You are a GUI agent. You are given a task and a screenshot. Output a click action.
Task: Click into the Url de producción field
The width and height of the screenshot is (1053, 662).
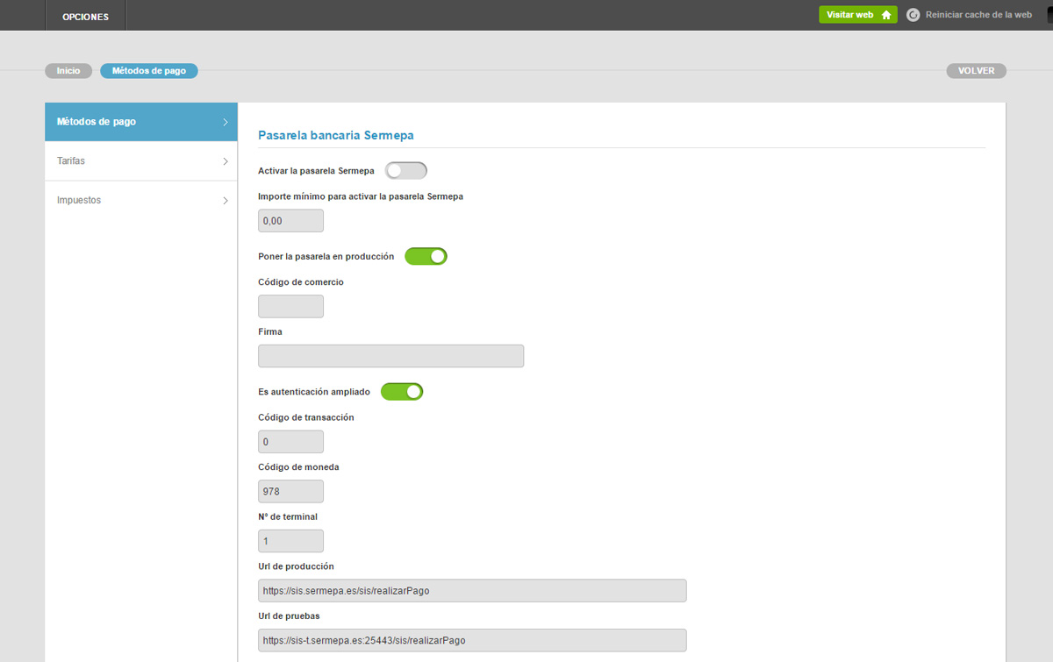(x=472, y=590)
